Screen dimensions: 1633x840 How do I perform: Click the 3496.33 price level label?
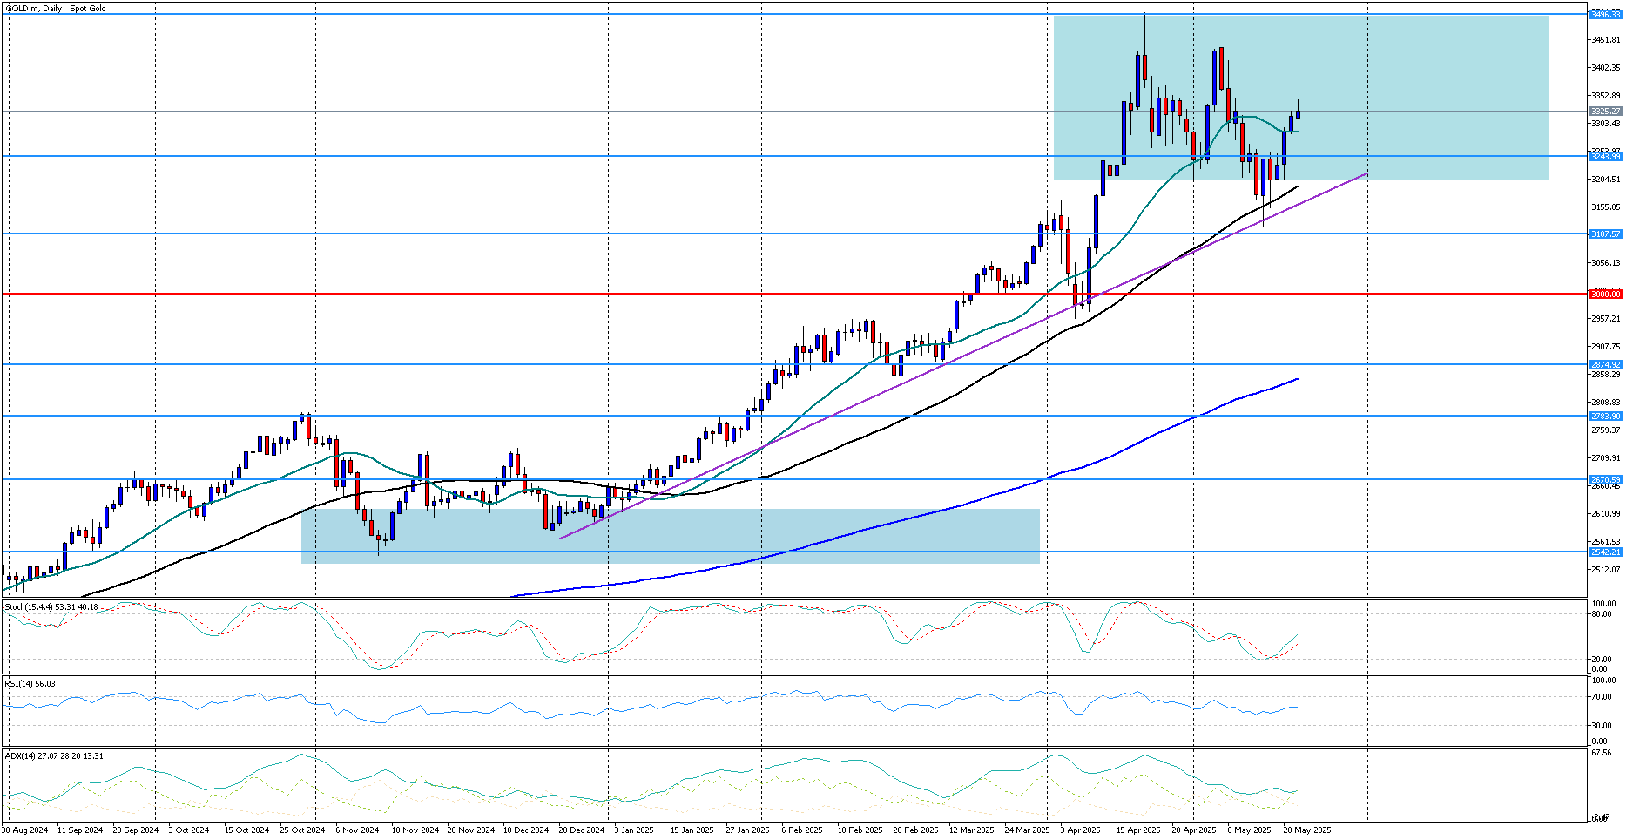(x=1606, y=15)
